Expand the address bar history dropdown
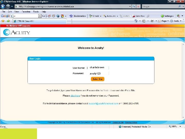 coord(130,6)
